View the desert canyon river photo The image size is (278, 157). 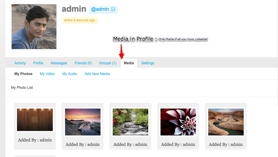(226, 122)
